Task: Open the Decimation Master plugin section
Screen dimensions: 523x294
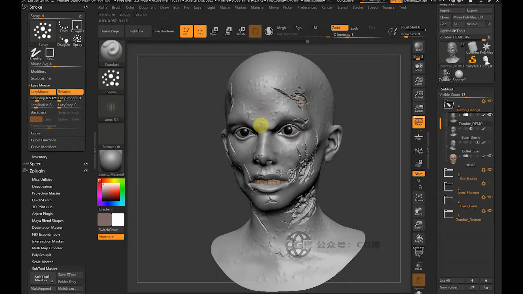Action: tap(47, 228)
